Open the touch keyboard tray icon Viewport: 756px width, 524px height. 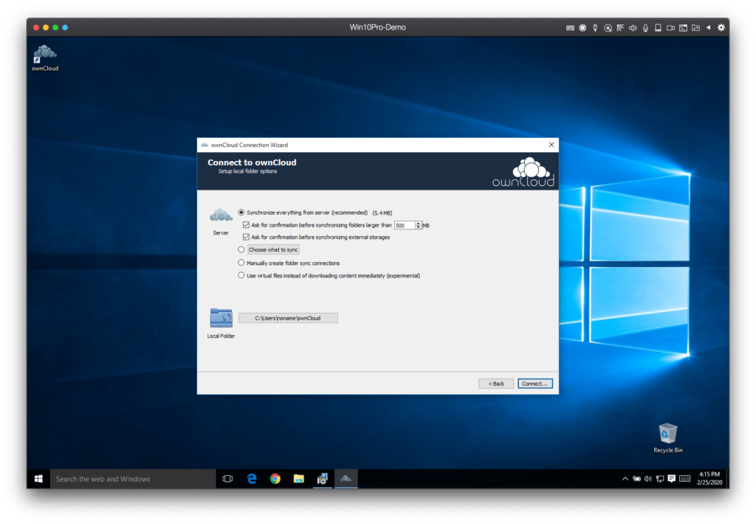(x=684, y=479)
